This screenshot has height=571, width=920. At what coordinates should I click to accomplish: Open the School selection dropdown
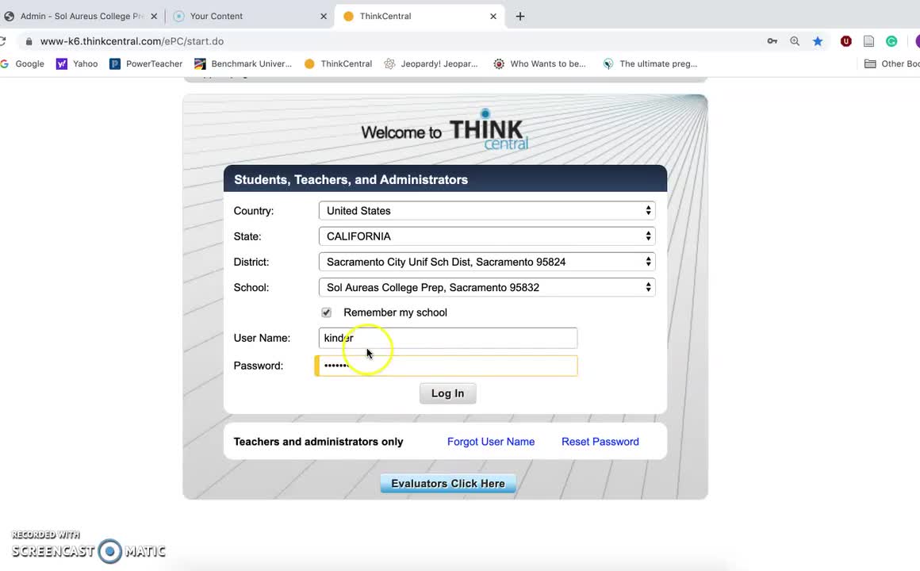[x=487, y=288]
